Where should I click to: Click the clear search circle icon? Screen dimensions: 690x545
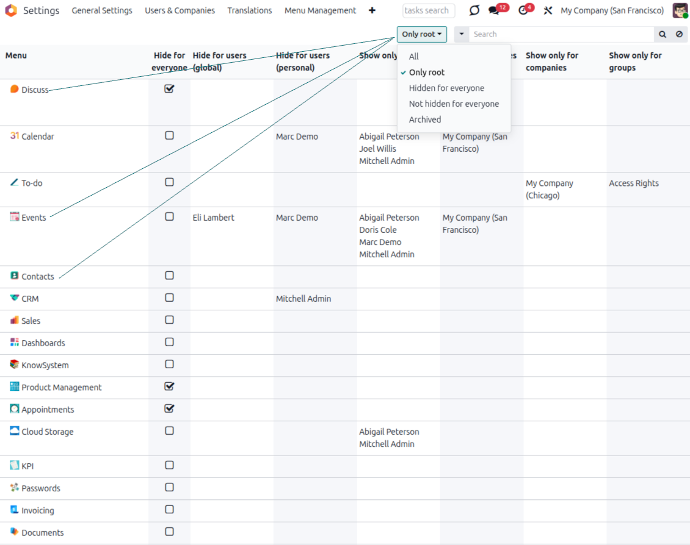[679, 35]
